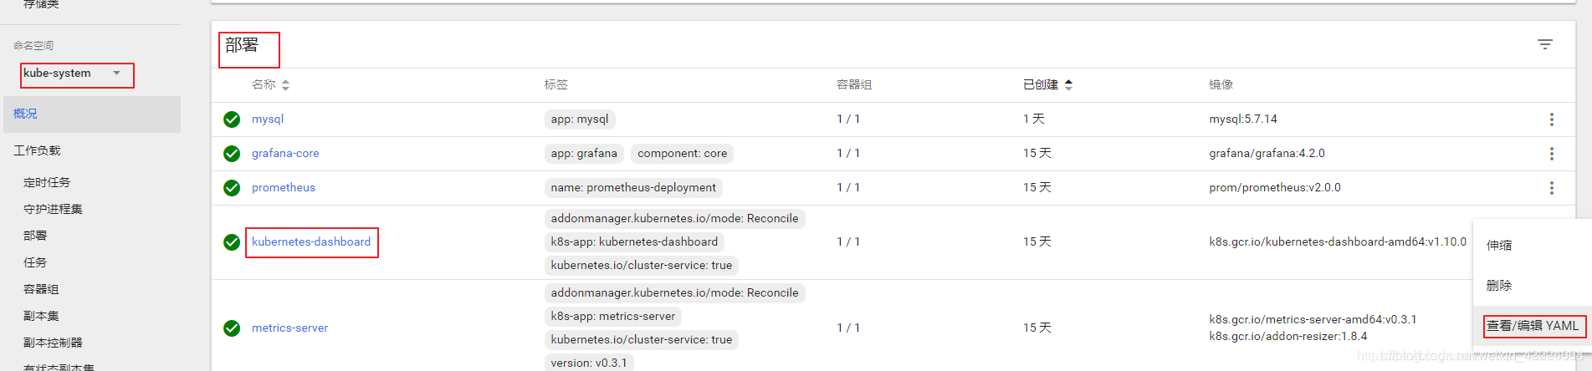This screenshot has width=1592, height=371.
Task: Open actions menu for mysql row
Action: [1551, 119]
